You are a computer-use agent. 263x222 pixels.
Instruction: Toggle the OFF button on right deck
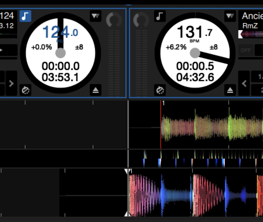(x=246, y=50)
